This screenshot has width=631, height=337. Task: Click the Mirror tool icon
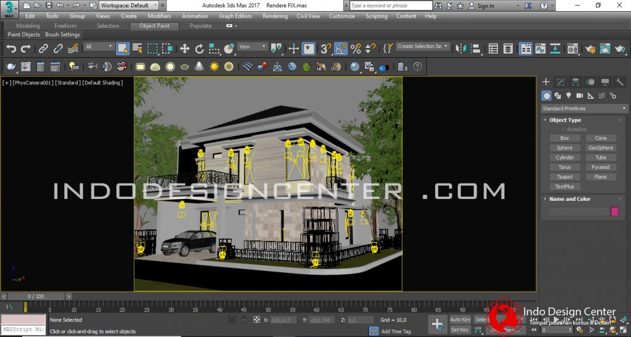(x=461, y=49)
